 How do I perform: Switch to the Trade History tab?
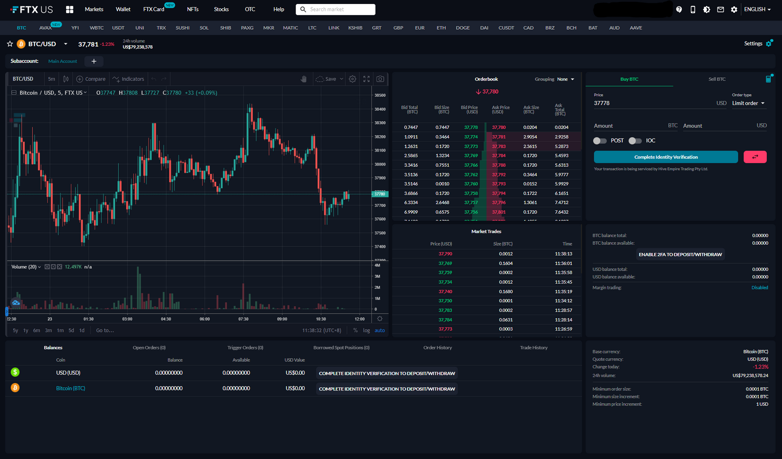pos(534,348)
